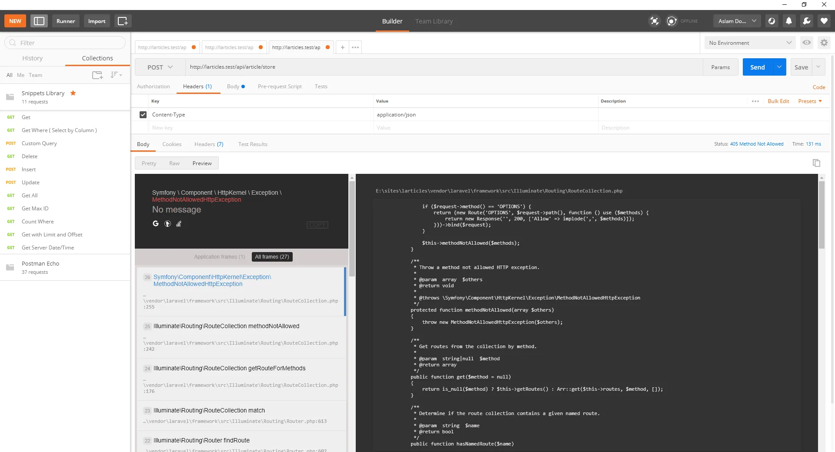Open the Test Results tab
The height and width of the screenshot is (452, 835).
(x=253, y=144)
